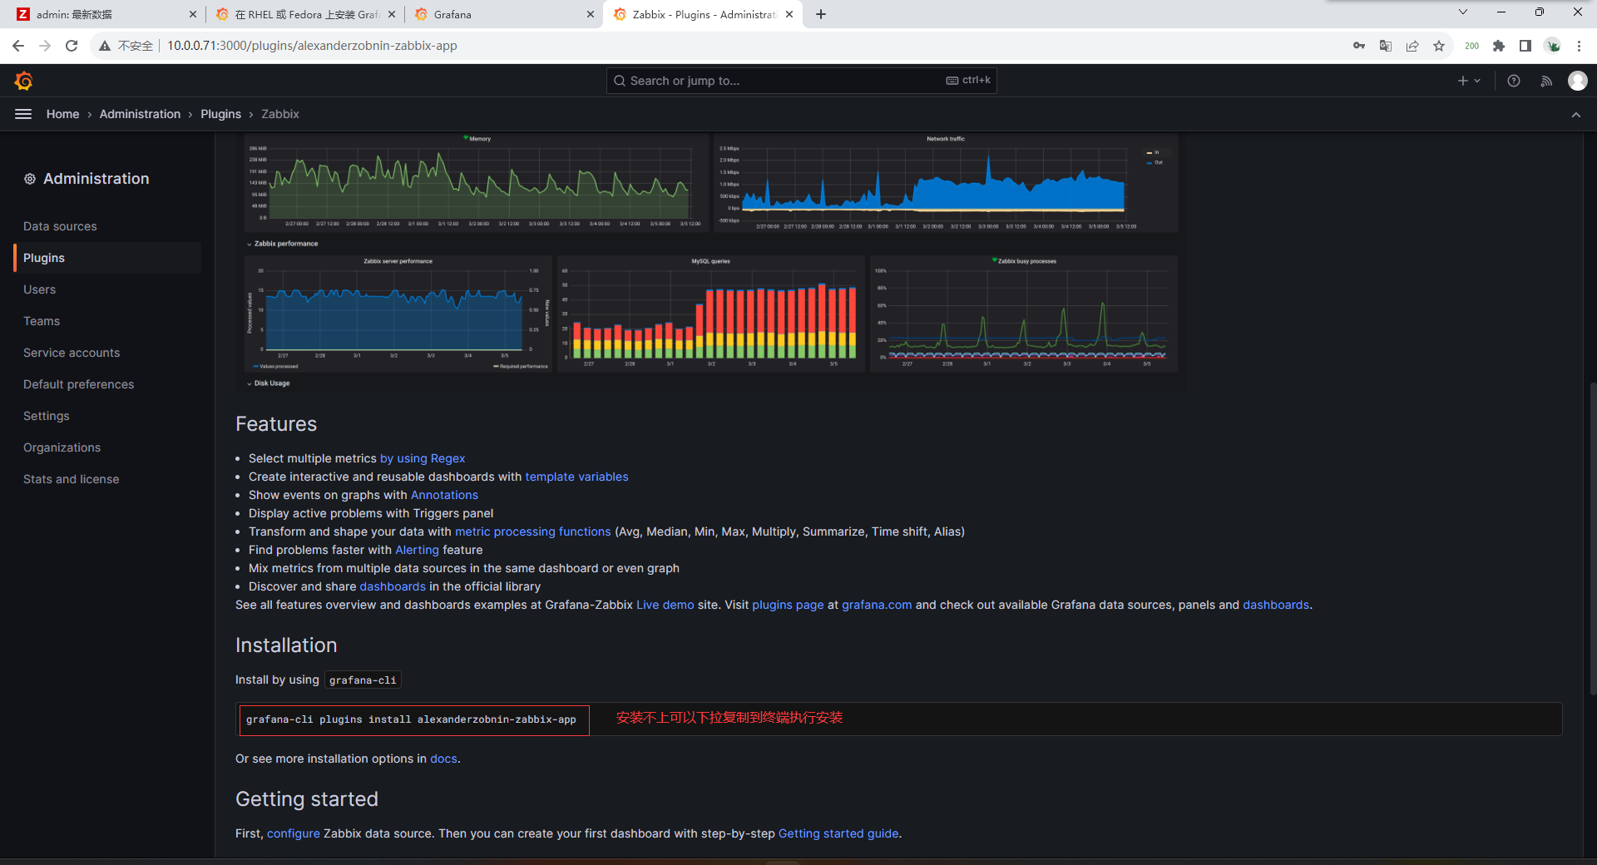Click the translate page icon
Viewport: 1597px width, 865px height.
click(1386, 46)
